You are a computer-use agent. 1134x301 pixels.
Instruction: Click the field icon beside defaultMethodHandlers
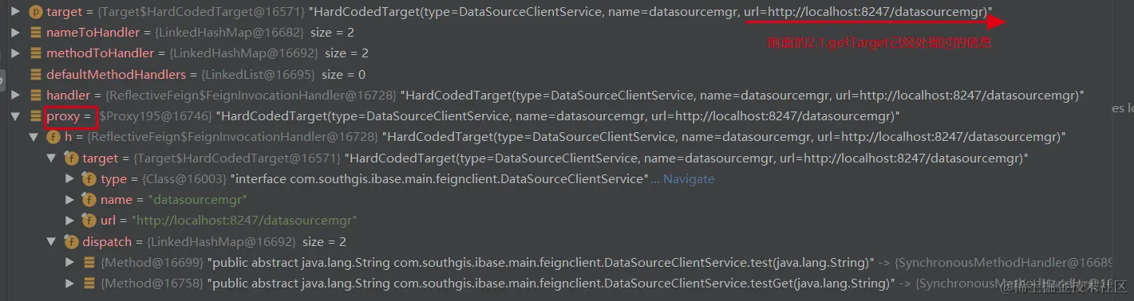pyautogui.click(x=36, y=74)
